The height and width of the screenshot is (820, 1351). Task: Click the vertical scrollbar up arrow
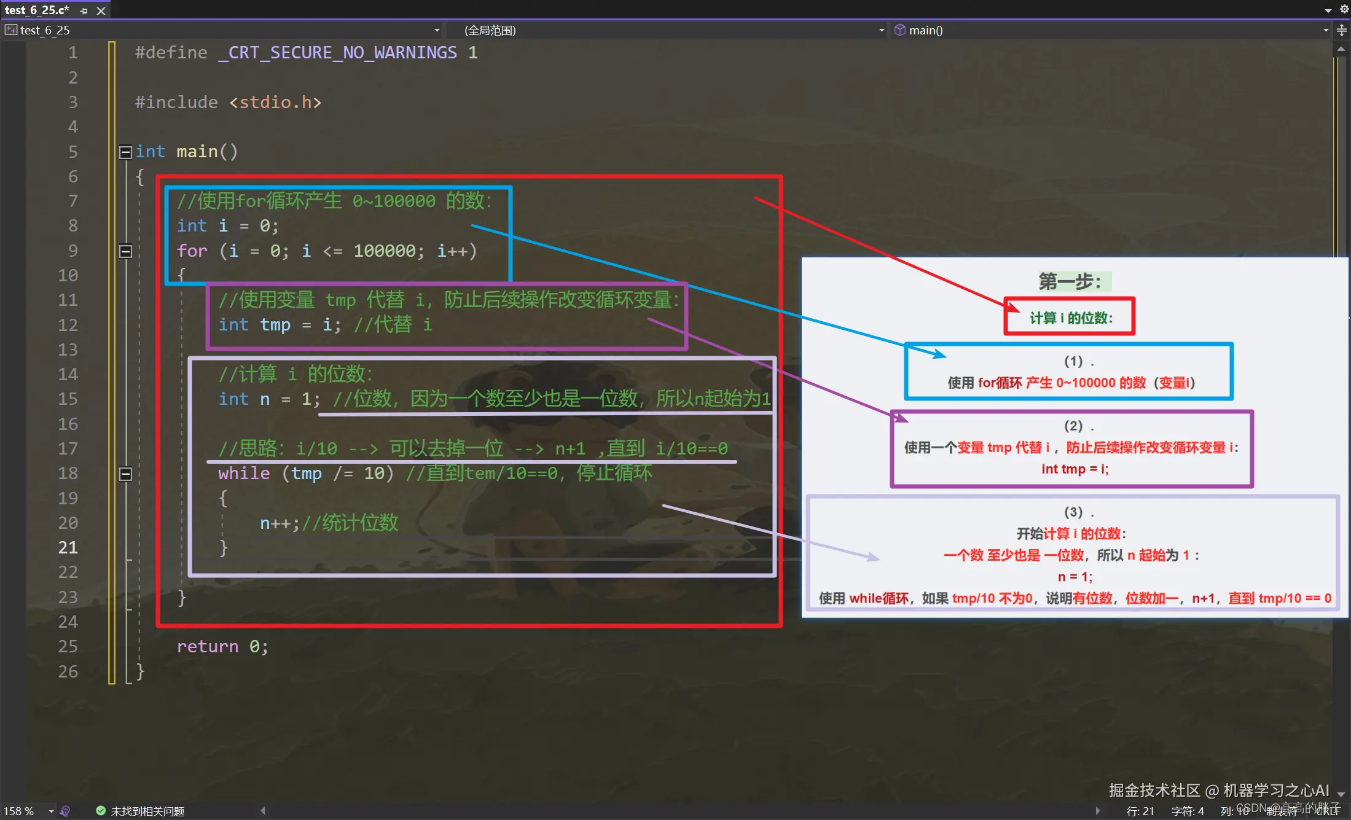click(1341, 49)
